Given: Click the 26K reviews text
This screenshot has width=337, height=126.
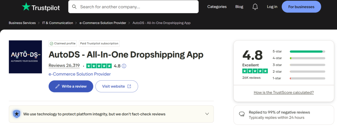Looking at the screenshot, I should click(x=251, y=78).
